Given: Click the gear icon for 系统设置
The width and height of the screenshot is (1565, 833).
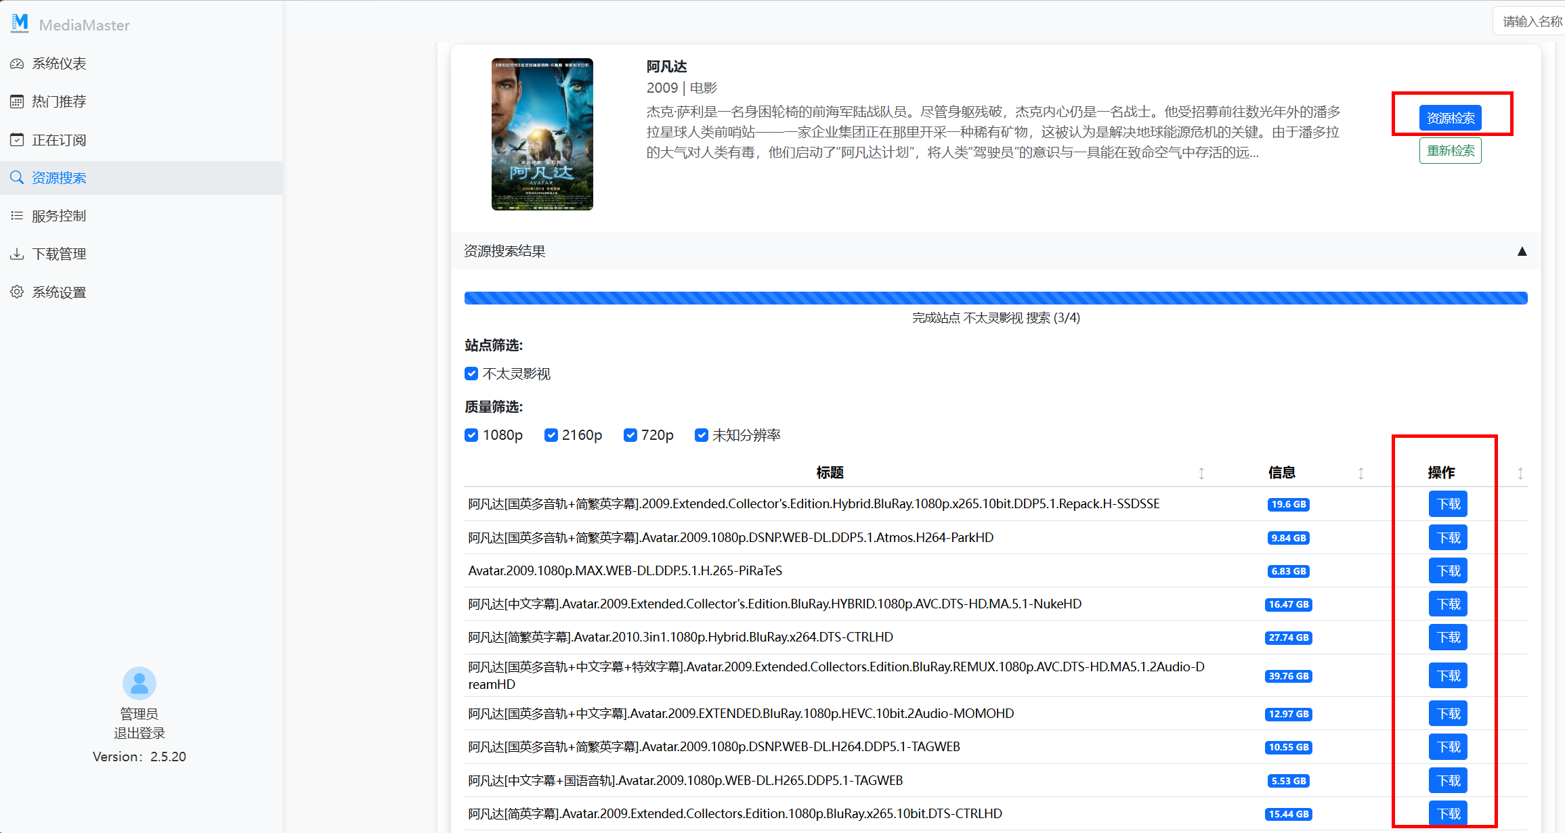Looking at the screenshot, I should coord(17,292).
